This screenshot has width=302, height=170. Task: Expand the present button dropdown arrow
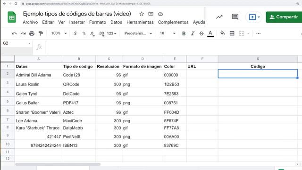coord(259,17)
